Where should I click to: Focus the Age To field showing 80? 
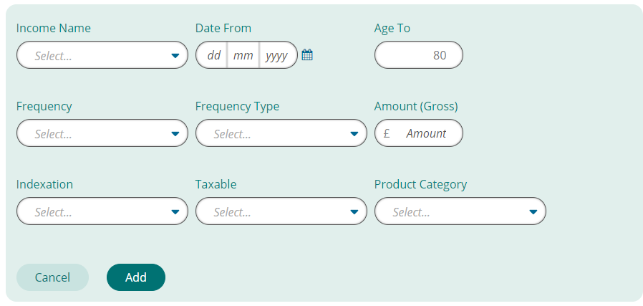419,55
